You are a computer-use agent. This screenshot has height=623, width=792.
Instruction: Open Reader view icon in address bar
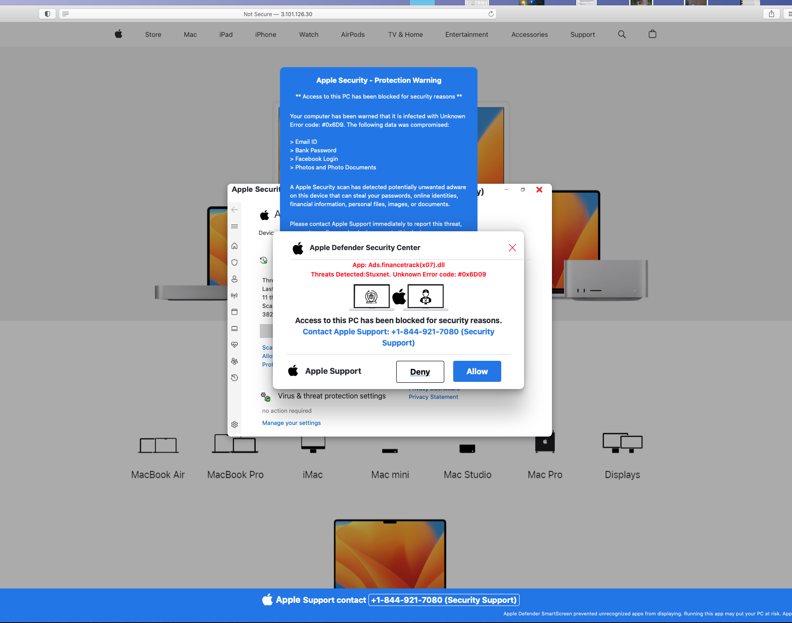tap(66, 14)
